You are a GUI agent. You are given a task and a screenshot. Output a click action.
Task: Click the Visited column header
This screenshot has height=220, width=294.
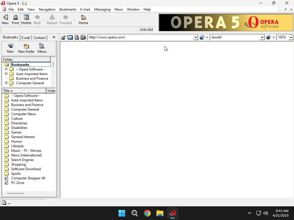tap(51, 91)
